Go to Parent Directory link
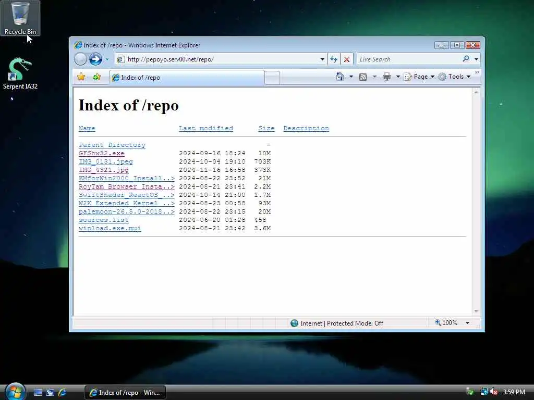Viewport: 534px width, 400px height. coord(112,145)
